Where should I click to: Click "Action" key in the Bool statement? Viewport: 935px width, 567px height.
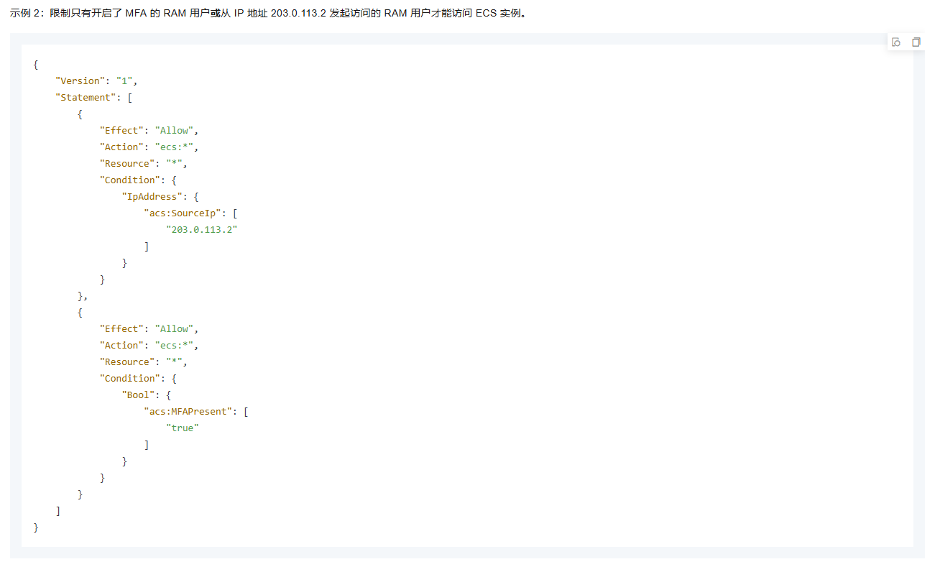pyautogui.click(x=121, y=346)
